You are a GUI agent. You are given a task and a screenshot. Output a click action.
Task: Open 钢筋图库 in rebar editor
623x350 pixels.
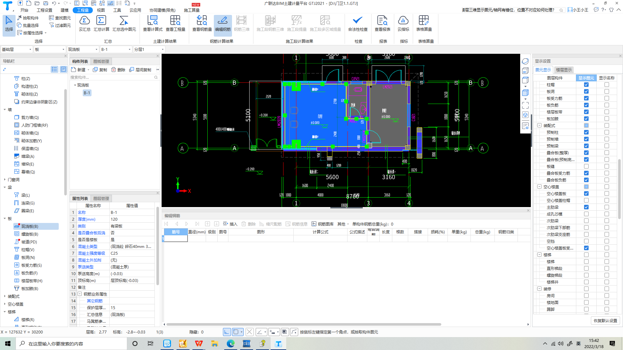tap(323, 224)
